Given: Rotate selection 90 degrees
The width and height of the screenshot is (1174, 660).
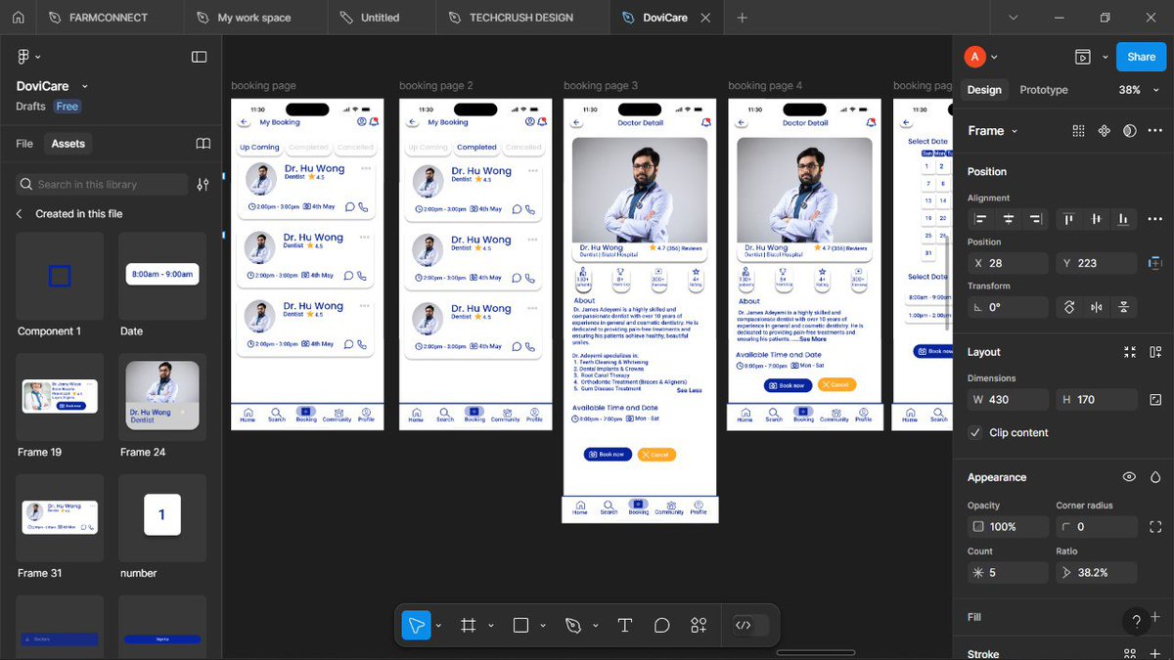Looking at the screenshot, I should [x=1069, y=307].
